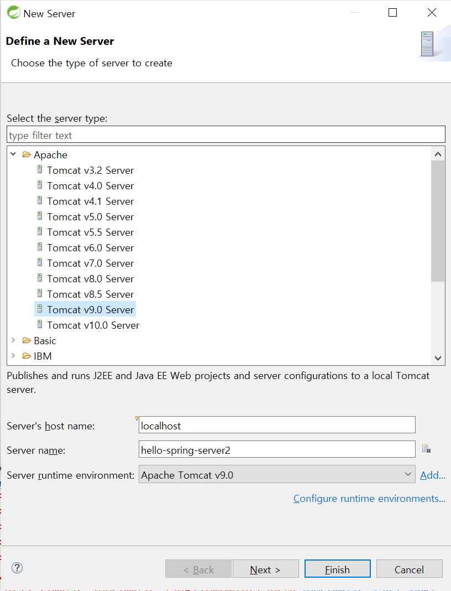Image resolution: width=451 pixels, height=591 pixels.
Task: Select Tomcat v10.0 Server
Action: click(93, 325)
